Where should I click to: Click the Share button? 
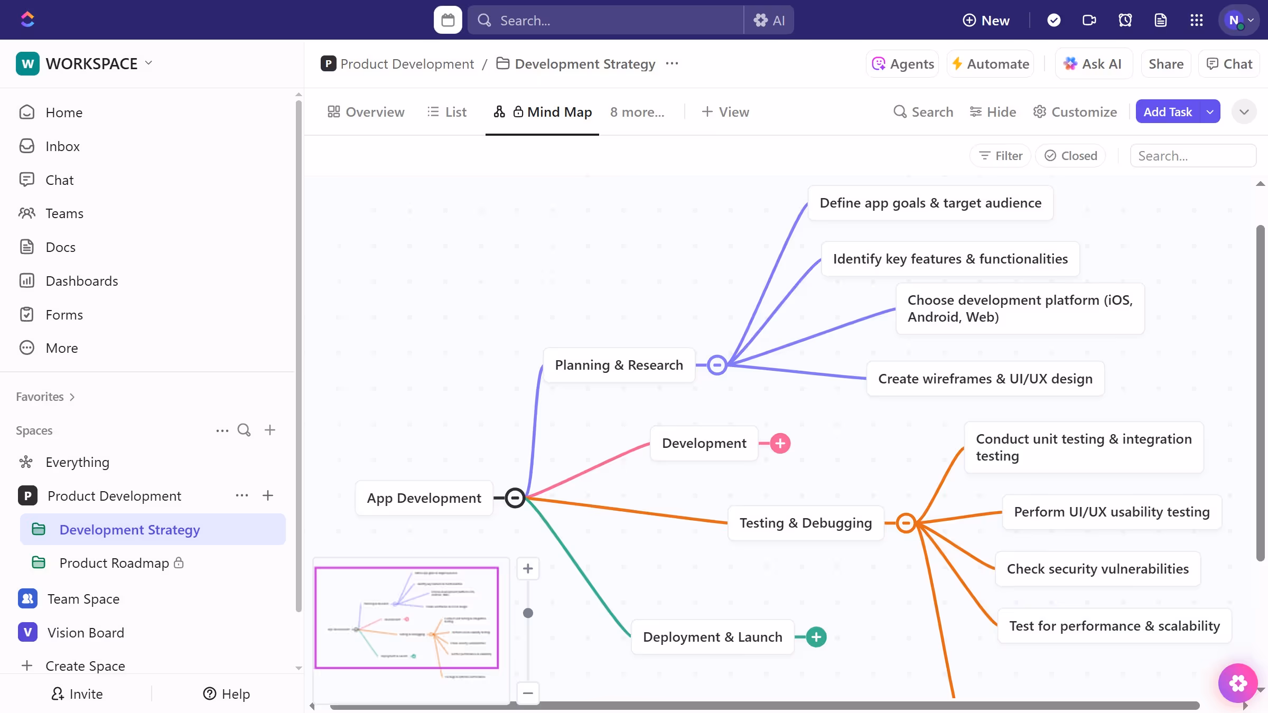click(x=1166, y=64)
